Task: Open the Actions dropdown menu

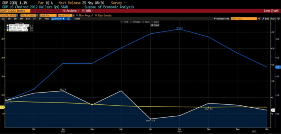Action: pos(71,11)
